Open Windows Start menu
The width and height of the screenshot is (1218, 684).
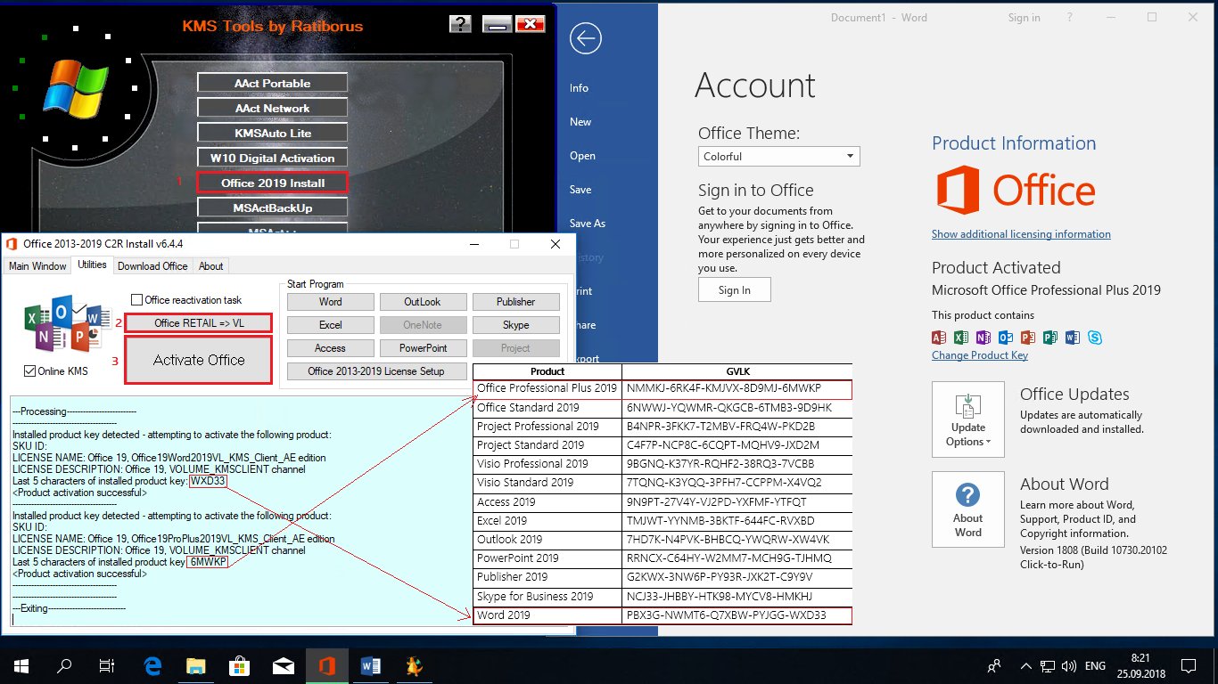[21, 665]
